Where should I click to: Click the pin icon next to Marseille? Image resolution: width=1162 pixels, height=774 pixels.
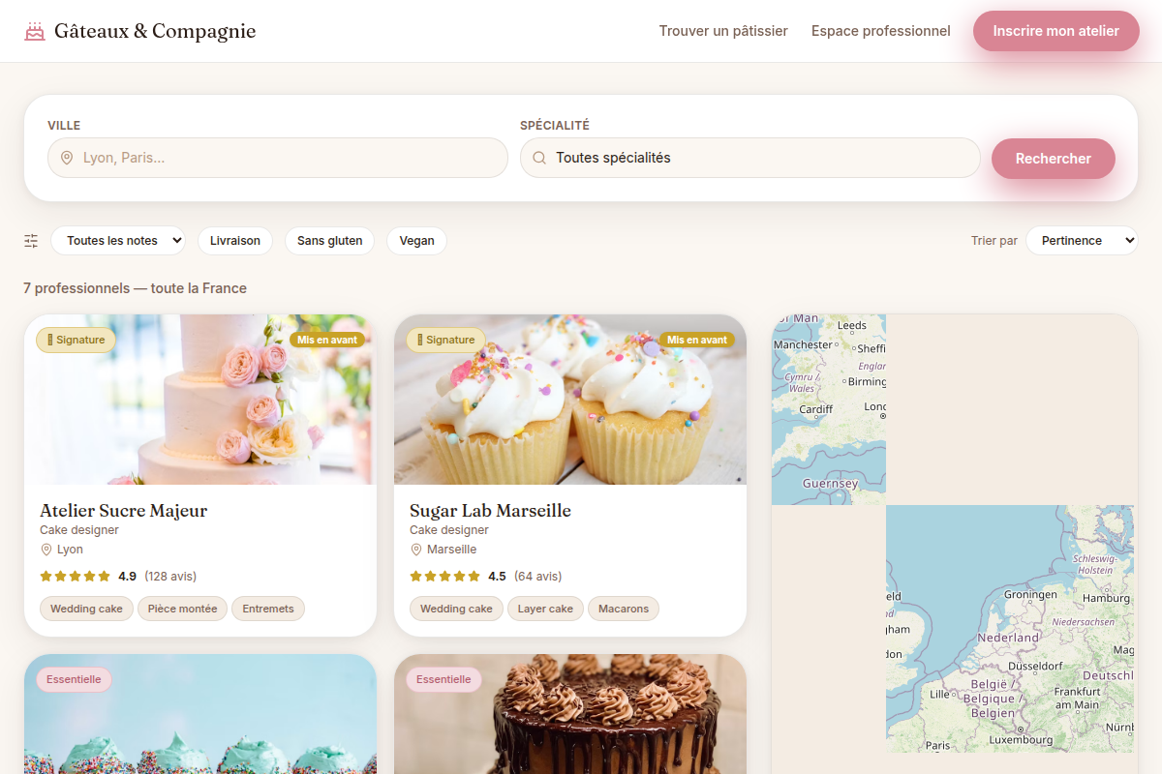tap(415, 550)
